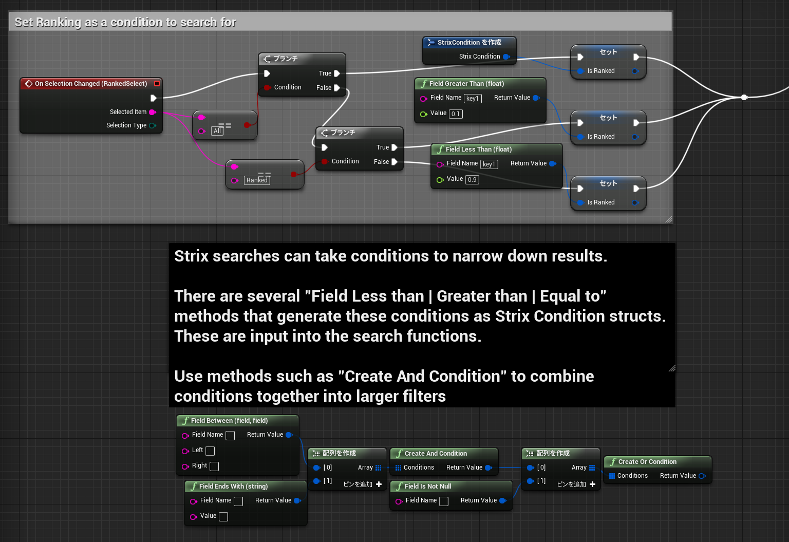The width and height of the screenshot is (789, 542).
Task: Edit the Ranked text field on equals node
Action: tap(257, 180)
